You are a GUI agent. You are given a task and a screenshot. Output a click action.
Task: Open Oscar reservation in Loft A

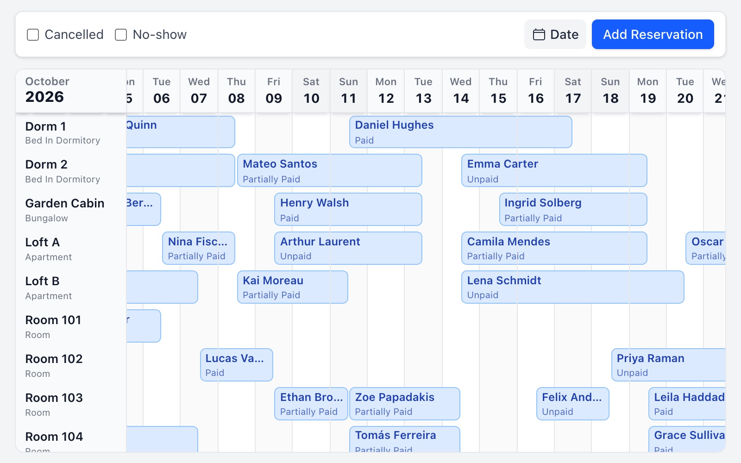pos(705,249)
